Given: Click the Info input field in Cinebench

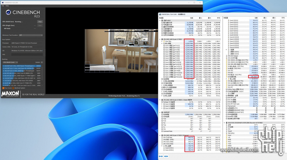Looking at the screenshot, I should [27, 55].
